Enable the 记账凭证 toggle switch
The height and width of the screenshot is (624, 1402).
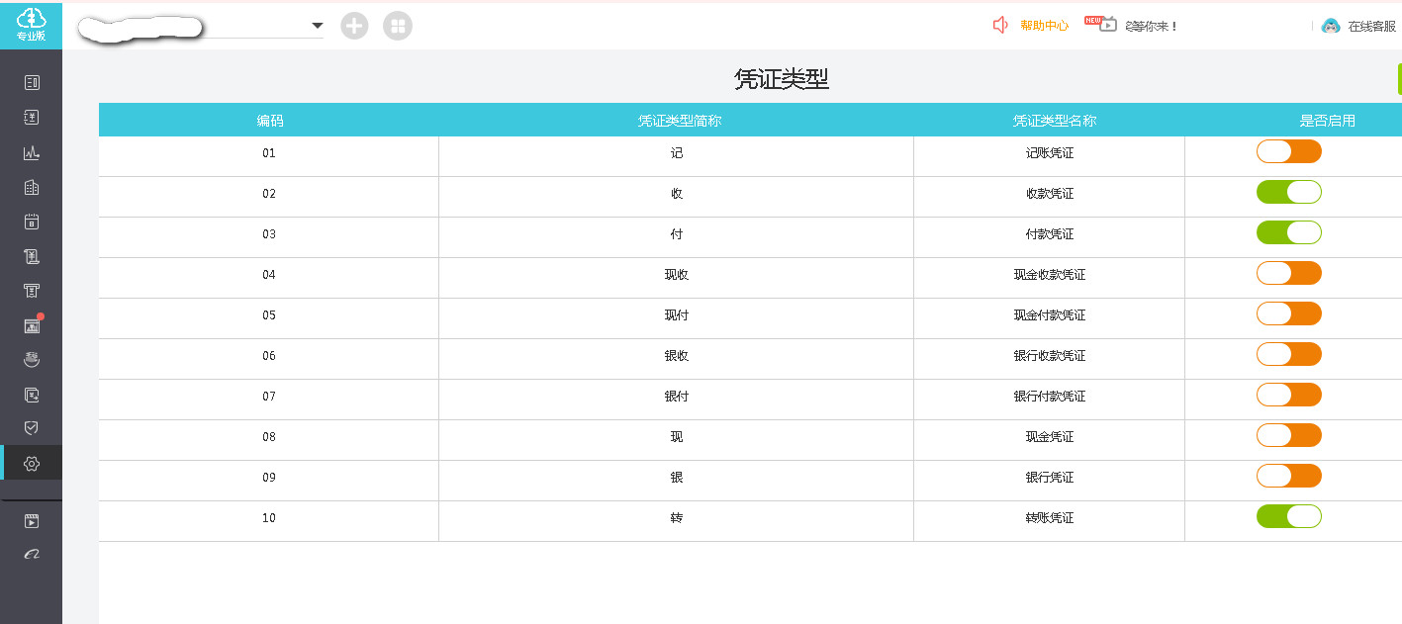click(x=1288, y=151)
